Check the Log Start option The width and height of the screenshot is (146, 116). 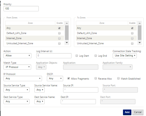point(77,56)
